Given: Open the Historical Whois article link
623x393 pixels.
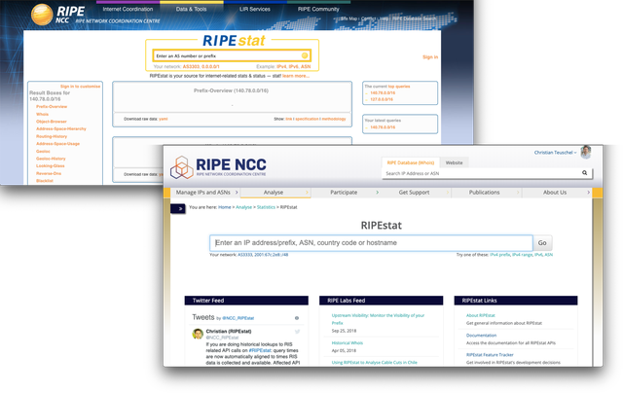Looking at the screenshot, I should click(x=348, y=343).
